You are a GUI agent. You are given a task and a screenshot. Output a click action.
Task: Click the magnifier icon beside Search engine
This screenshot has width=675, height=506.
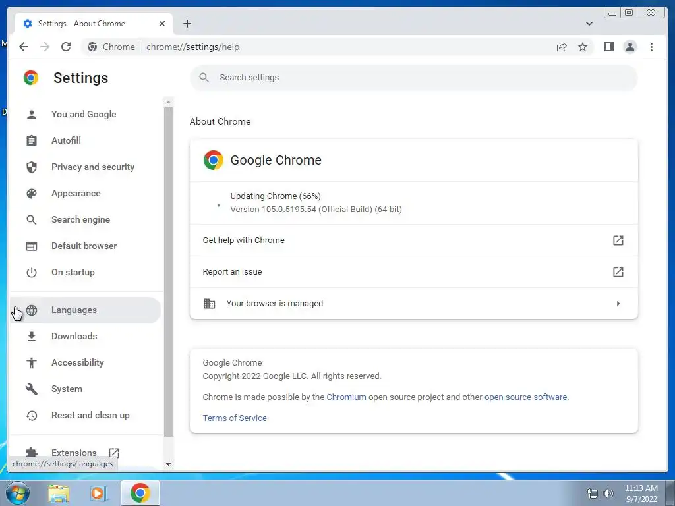pyautogui.click(x=32, y=220)
